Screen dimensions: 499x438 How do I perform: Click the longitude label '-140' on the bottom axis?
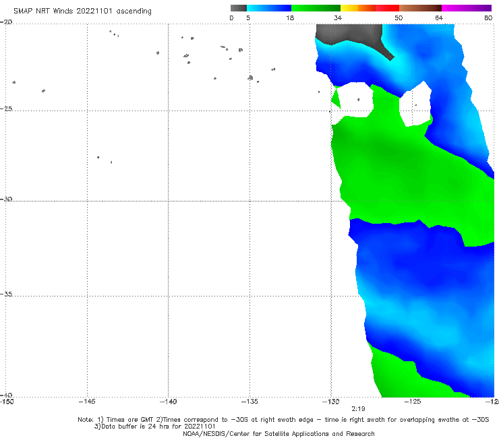(x=168, y=402)
